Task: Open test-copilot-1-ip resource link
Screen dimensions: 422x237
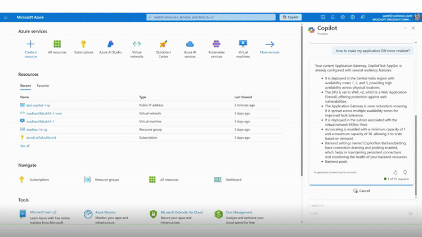Action: click(38, 106)
